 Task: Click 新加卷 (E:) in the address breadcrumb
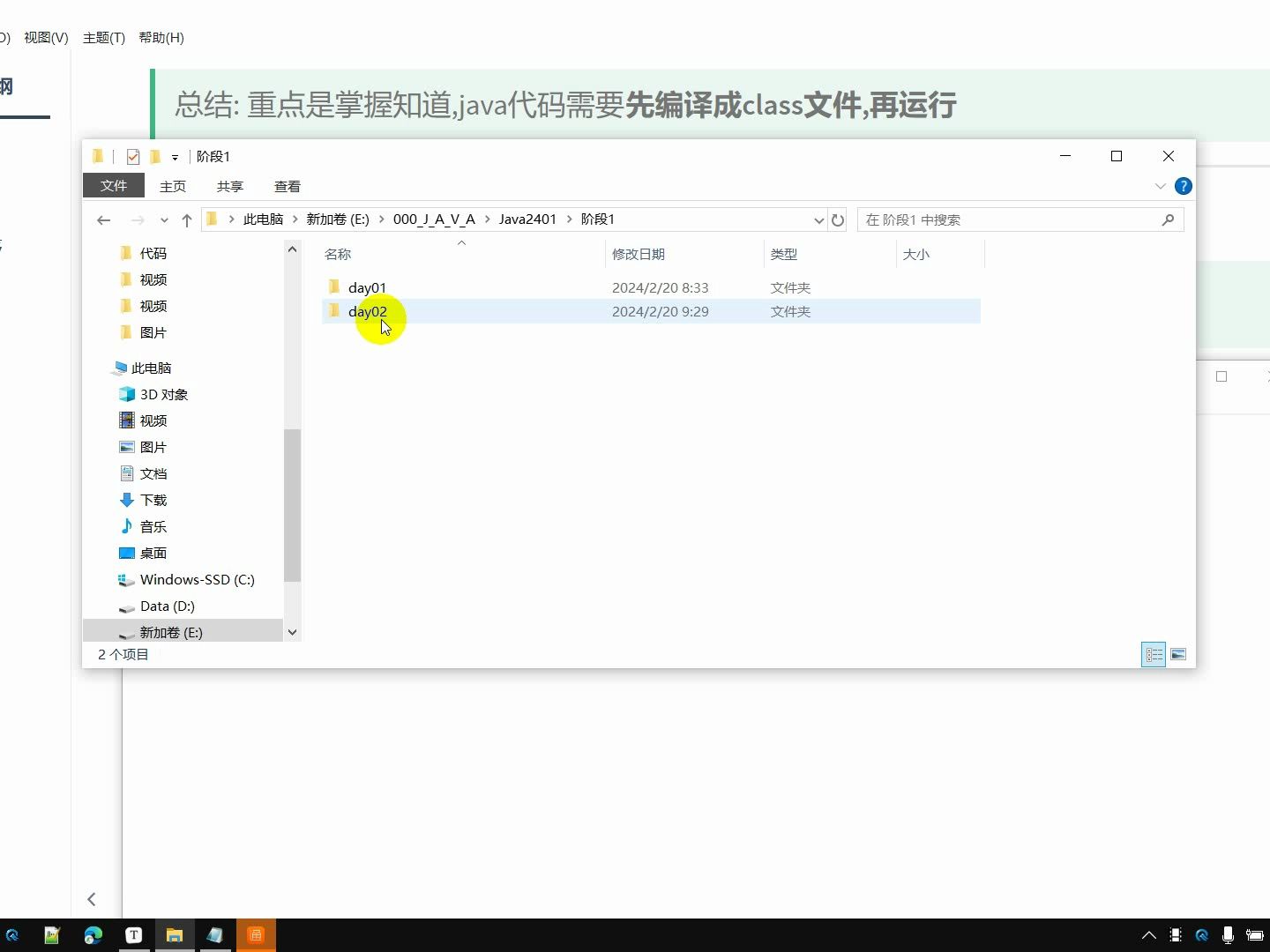pyautogui.click(x=338, y=219)
